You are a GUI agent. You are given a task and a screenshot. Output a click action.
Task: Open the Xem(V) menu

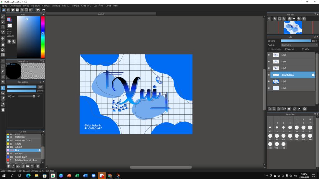(x=75, y=6)
